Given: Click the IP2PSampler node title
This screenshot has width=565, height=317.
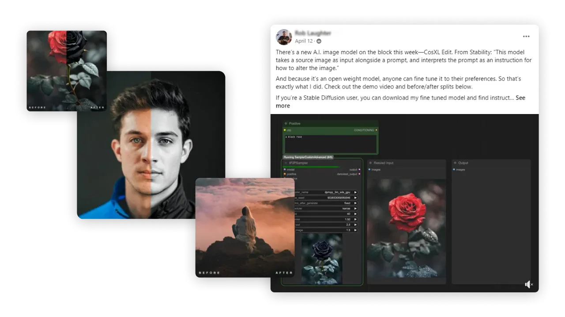Looking at the screenshot, I should coord(298,163).
